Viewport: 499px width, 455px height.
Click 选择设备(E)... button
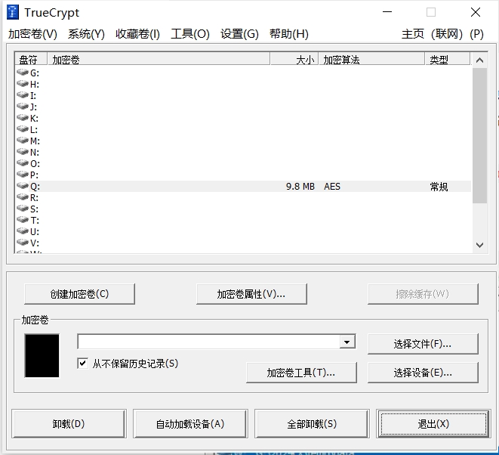click(x=423, y=373)
